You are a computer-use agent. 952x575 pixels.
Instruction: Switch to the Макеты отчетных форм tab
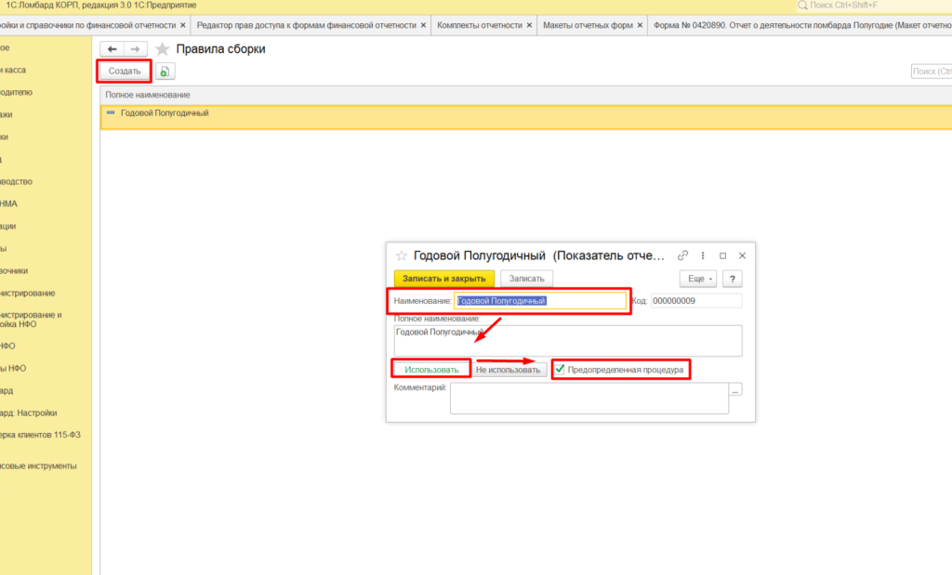pos(586,25)
